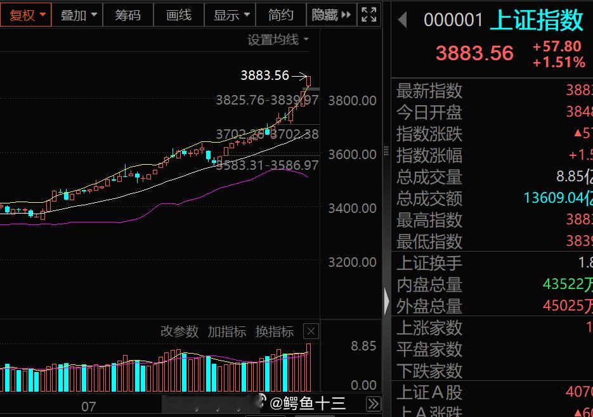The image size is (593, 417).
Task: Click the 3800.00 axis label
Action: (352, 101)
